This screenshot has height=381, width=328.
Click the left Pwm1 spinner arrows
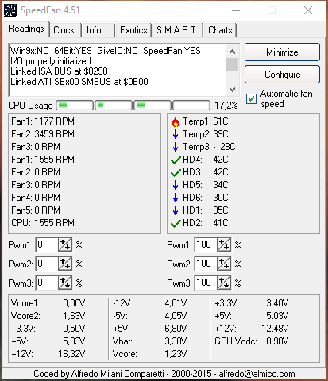pos(65,244)
